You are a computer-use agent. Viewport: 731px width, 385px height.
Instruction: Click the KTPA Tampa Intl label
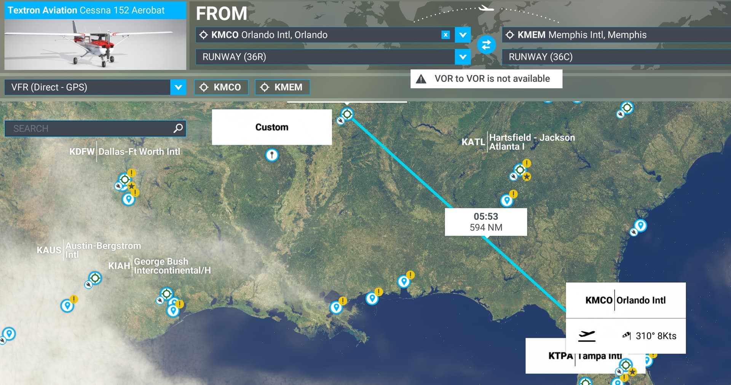click(585, 356)
